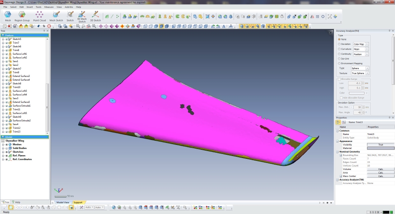Click the rectangle selection mode icon

click(11, 207)
